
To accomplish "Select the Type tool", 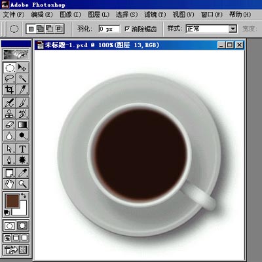I will (22, 149).
